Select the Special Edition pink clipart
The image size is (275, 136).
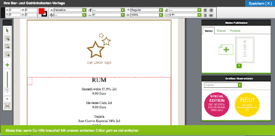pyautogui.click(x=217, y=104)
